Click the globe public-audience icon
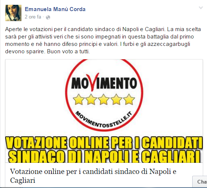Viewport: 207px width, 188px height. (48, 17)
